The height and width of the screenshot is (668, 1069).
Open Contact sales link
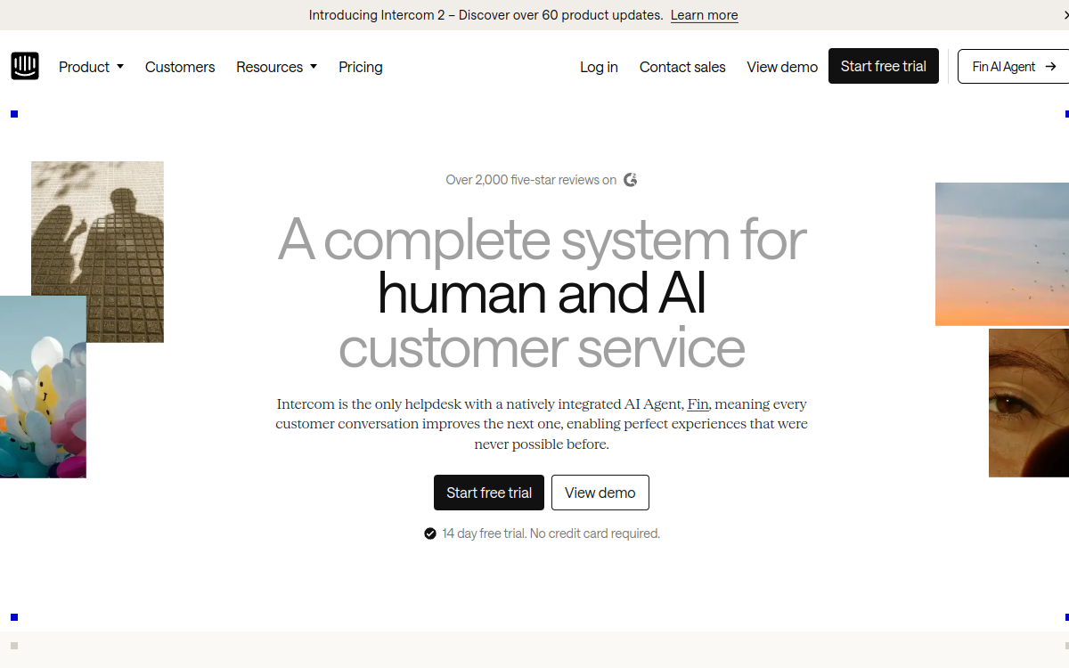tap(682, 67)
